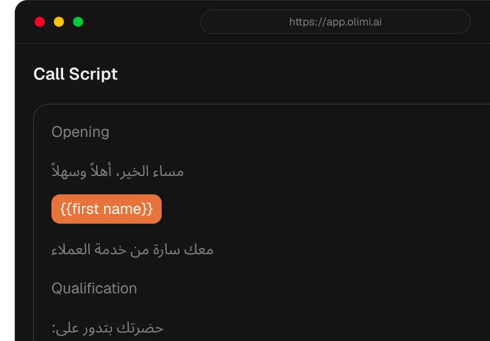Select the Opening section label
This screenshot has height=341, width=490.
80,132
